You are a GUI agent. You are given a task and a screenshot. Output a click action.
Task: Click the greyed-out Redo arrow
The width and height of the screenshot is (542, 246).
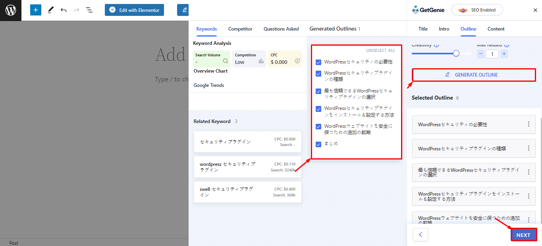[76, 10]
